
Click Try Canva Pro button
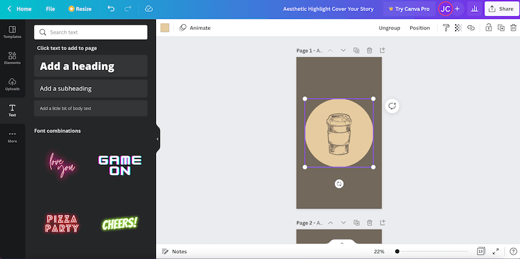409,9
